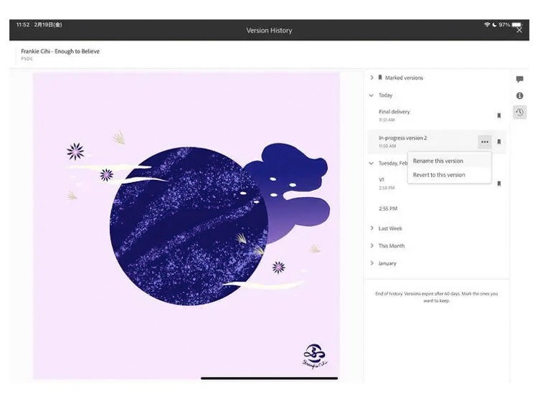Image resolution: width=538 pixels, height=403 pixels.
Task: Choose Revert to this version
Action: 450,175
